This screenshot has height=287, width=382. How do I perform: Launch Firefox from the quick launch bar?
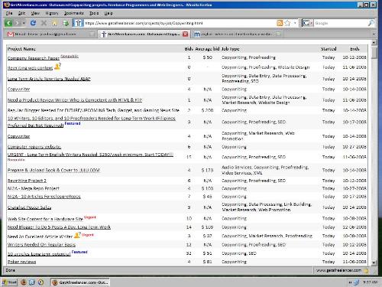click(24, 282)
